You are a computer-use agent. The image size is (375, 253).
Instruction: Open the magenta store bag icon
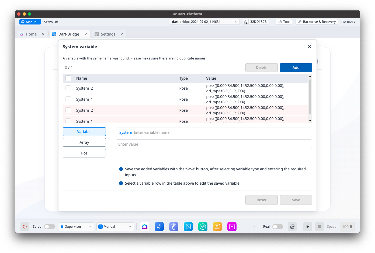coord(232,227)
